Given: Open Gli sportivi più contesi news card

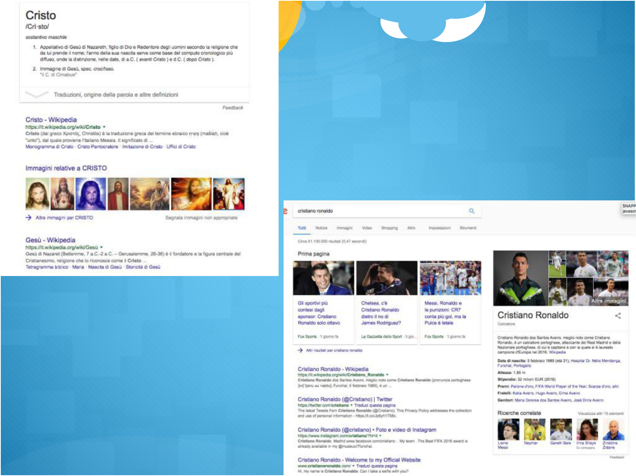Looking at the screenshot, I should [324, 302].
